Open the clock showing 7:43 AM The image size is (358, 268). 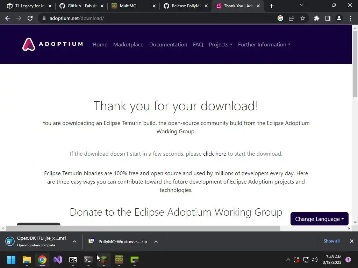[x=332, y=260]
